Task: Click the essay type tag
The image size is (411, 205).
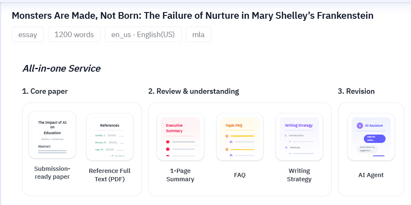Action: 28,35
